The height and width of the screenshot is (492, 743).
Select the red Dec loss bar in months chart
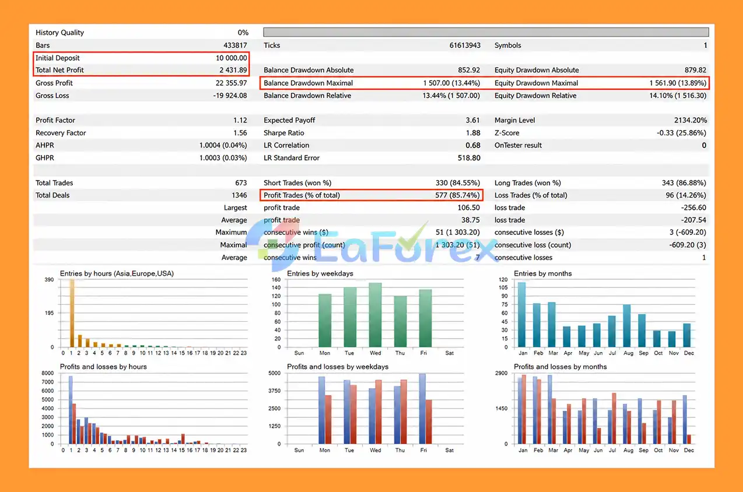point(689,439)
